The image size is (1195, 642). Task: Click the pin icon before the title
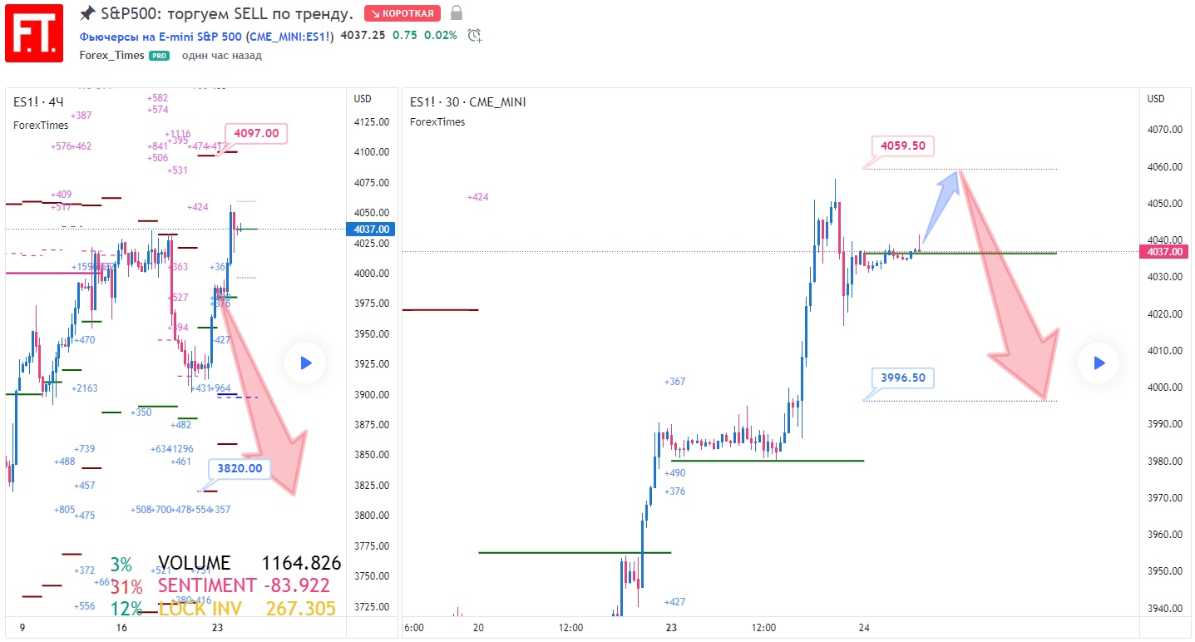(87, 13)
